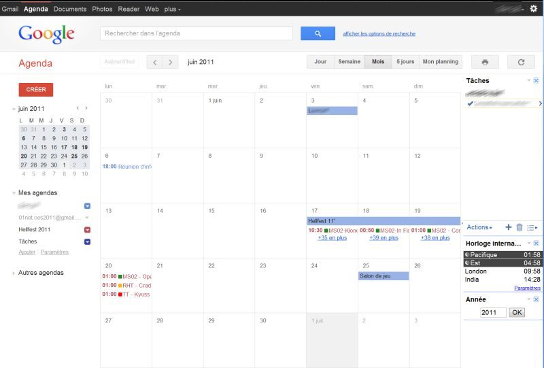Mark the task checkmark in Tâches list
The image size is (544, 368).
[470, 103]
